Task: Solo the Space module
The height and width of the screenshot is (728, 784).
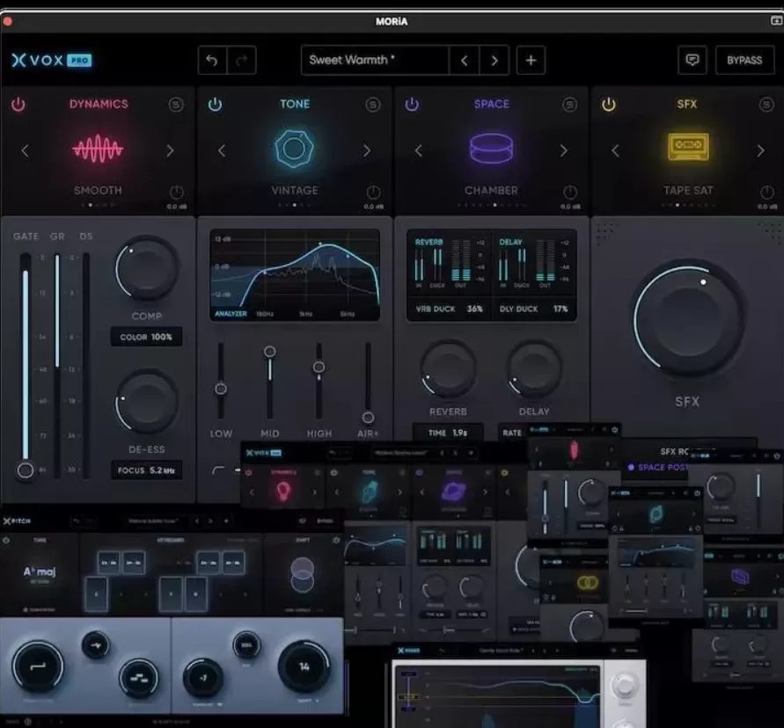Action: [569, 105]
